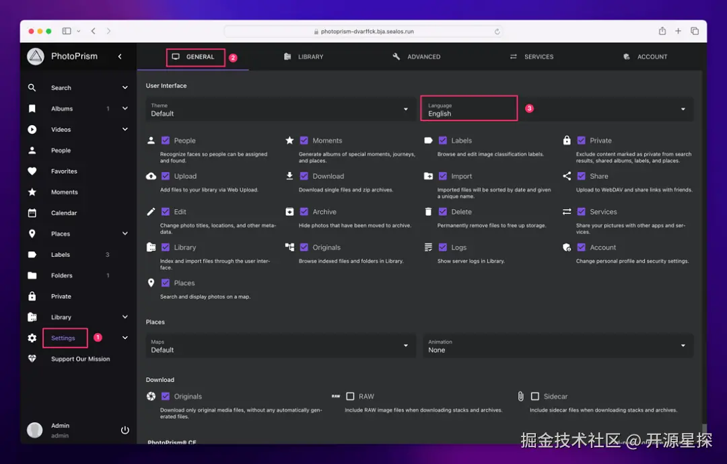Click the Labels tag icon in sidebar
This screenshot has width=727, height=464.
pyautogui.click(x=32, y=254)
